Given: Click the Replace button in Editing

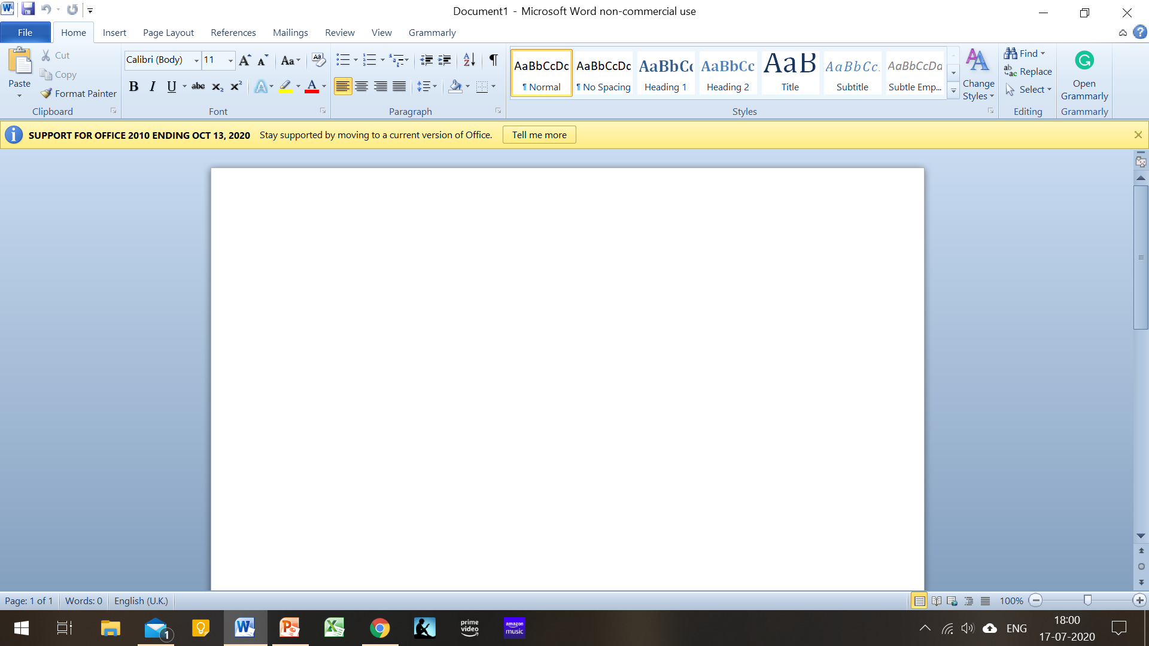Looking at the screenshot, I should [x=1028, y=71].
